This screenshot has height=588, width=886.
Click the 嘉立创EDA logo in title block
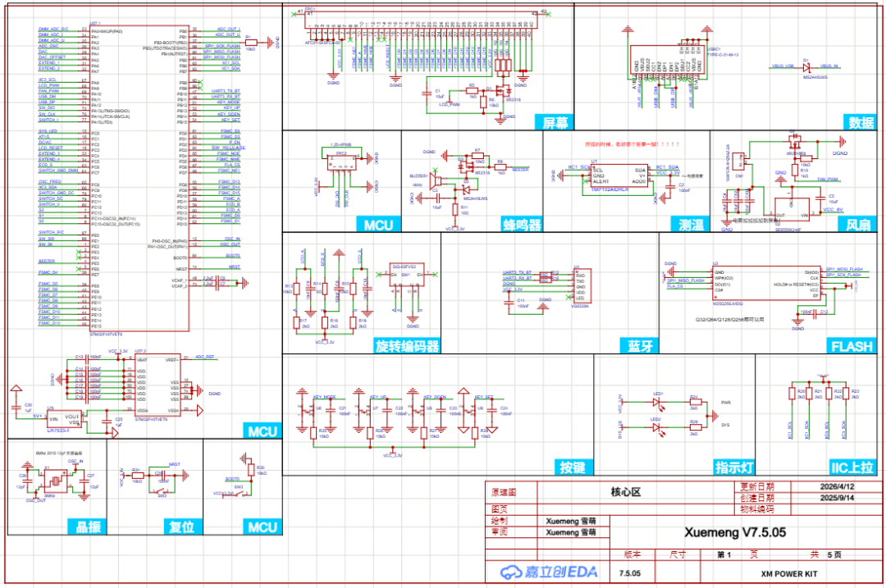click(550, 572)
